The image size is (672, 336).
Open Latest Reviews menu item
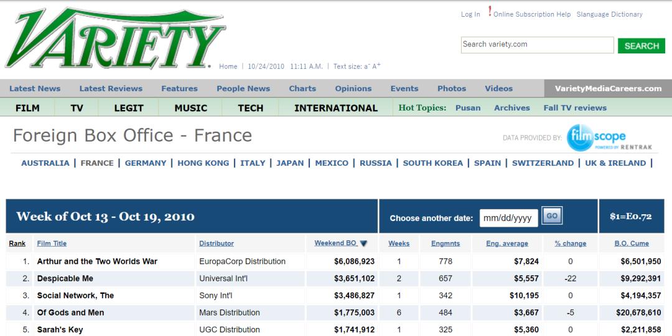[x=111, y=89]
